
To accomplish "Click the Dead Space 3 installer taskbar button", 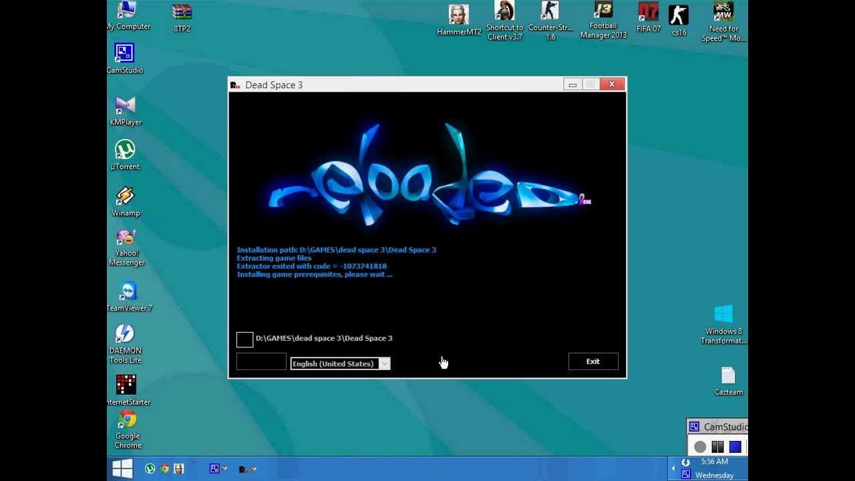I will pyautogui.click(x=247, y=469).
